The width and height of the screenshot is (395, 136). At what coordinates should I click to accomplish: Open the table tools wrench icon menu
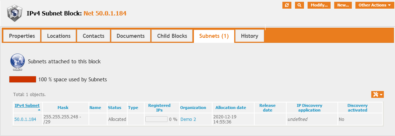[377, 94]
